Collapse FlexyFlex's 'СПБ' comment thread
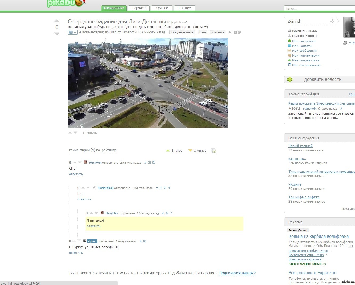 tap(149, 163)
